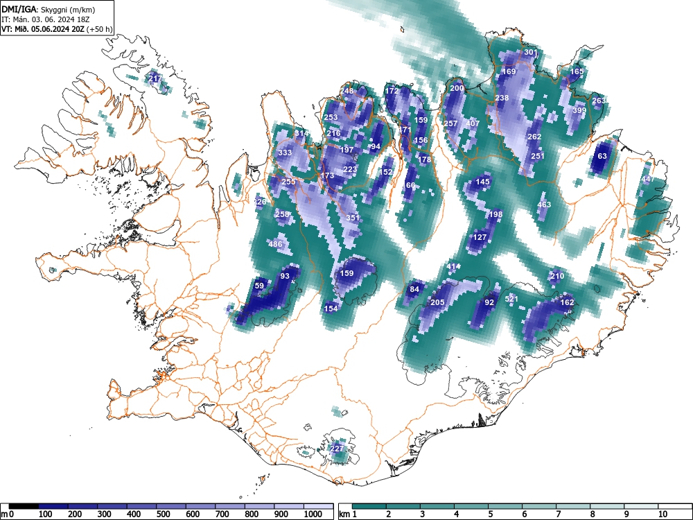The width and height of the screenshot is (693, 520).
Task: Click the map value 84
Action: click(x=414, y=289)
